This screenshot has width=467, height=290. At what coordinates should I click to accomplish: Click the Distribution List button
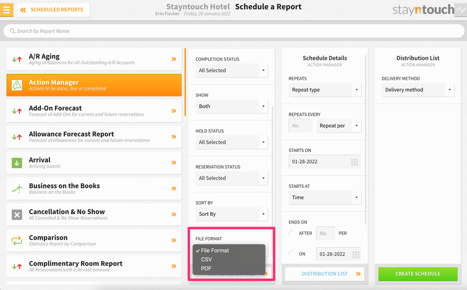point(325,274)
